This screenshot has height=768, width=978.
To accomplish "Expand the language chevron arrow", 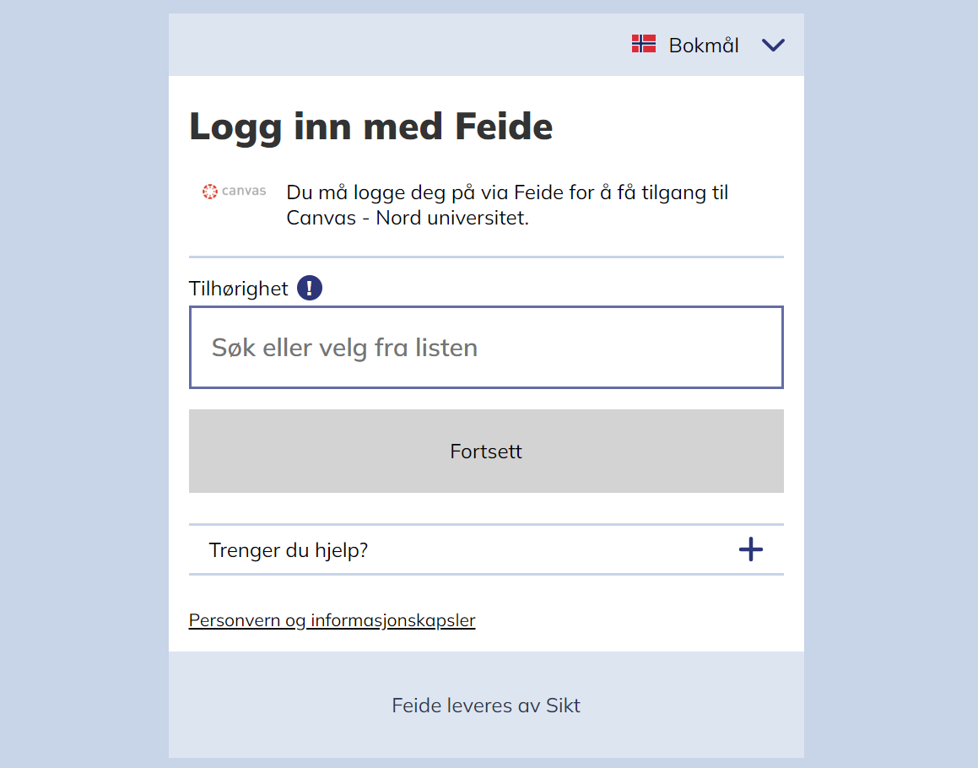I will click(x=773, y=46).
